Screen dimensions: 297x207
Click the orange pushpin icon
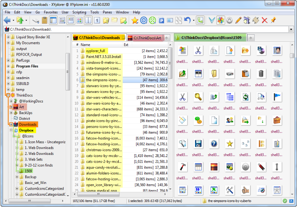(x=273, y=20)
